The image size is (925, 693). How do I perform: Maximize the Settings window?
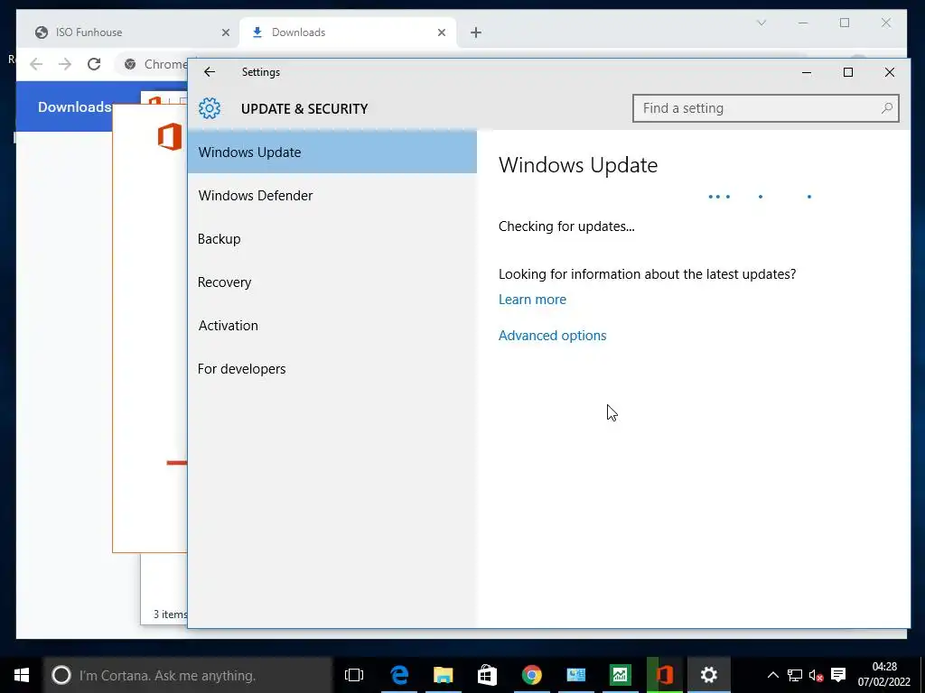click(847, 72)
